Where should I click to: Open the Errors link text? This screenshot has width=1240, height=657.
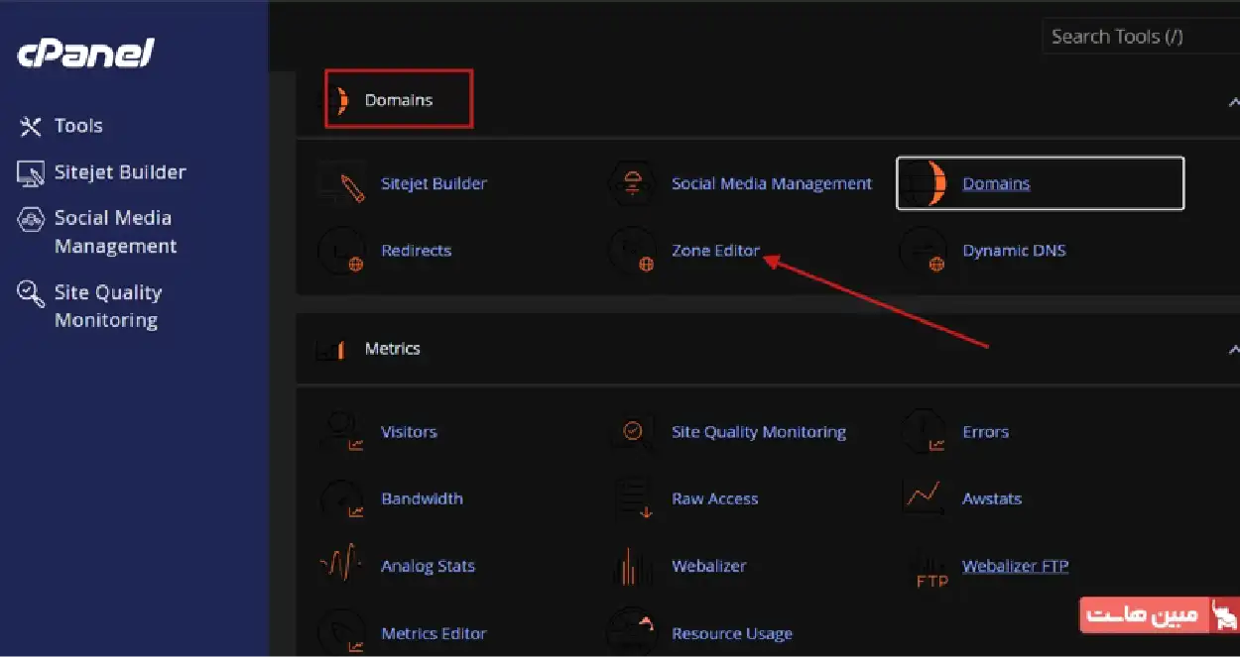(985, 432)
